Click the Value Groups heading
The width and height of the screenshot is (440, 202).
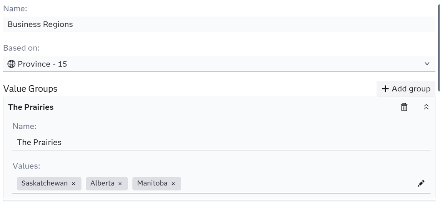point(30,89)
